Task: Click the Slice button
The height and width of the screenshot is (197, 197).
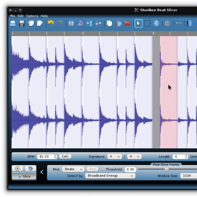Action: coord(24,176)
